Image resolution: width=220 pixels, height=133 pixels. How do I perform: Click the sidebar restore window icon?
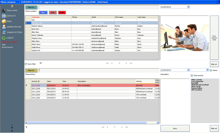12,128
